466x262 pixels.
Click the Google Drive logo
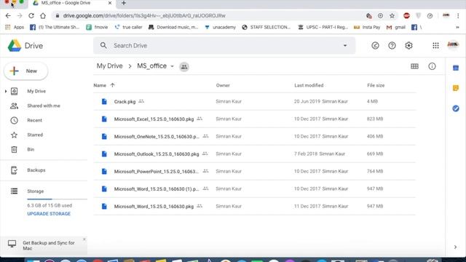coord(15,45)
